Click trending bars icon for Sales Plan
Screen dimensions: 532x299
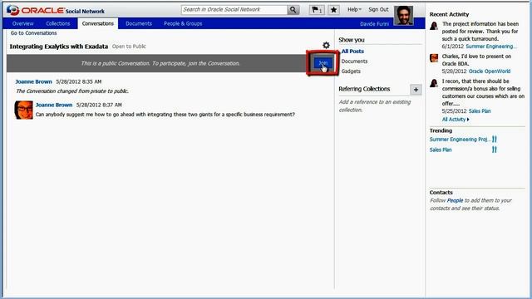click(x=495, y=149)
